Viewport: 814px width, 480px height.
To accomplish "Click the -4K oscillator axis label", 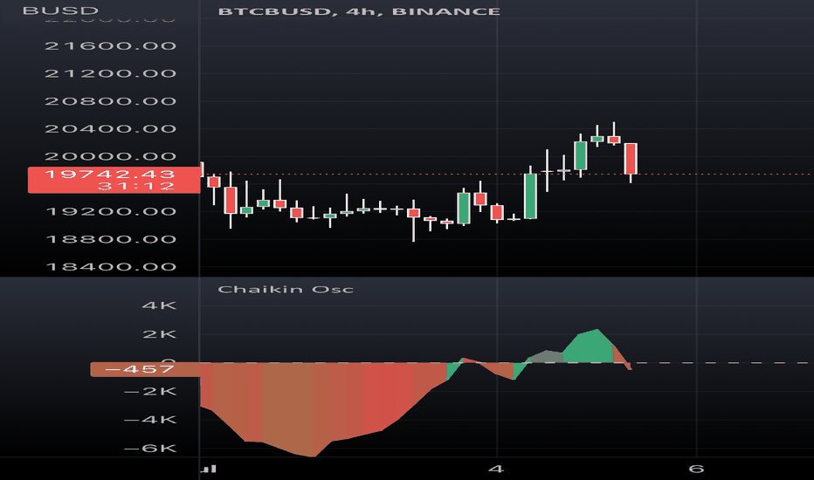I will pyautogui.click(x=150, y=419).
